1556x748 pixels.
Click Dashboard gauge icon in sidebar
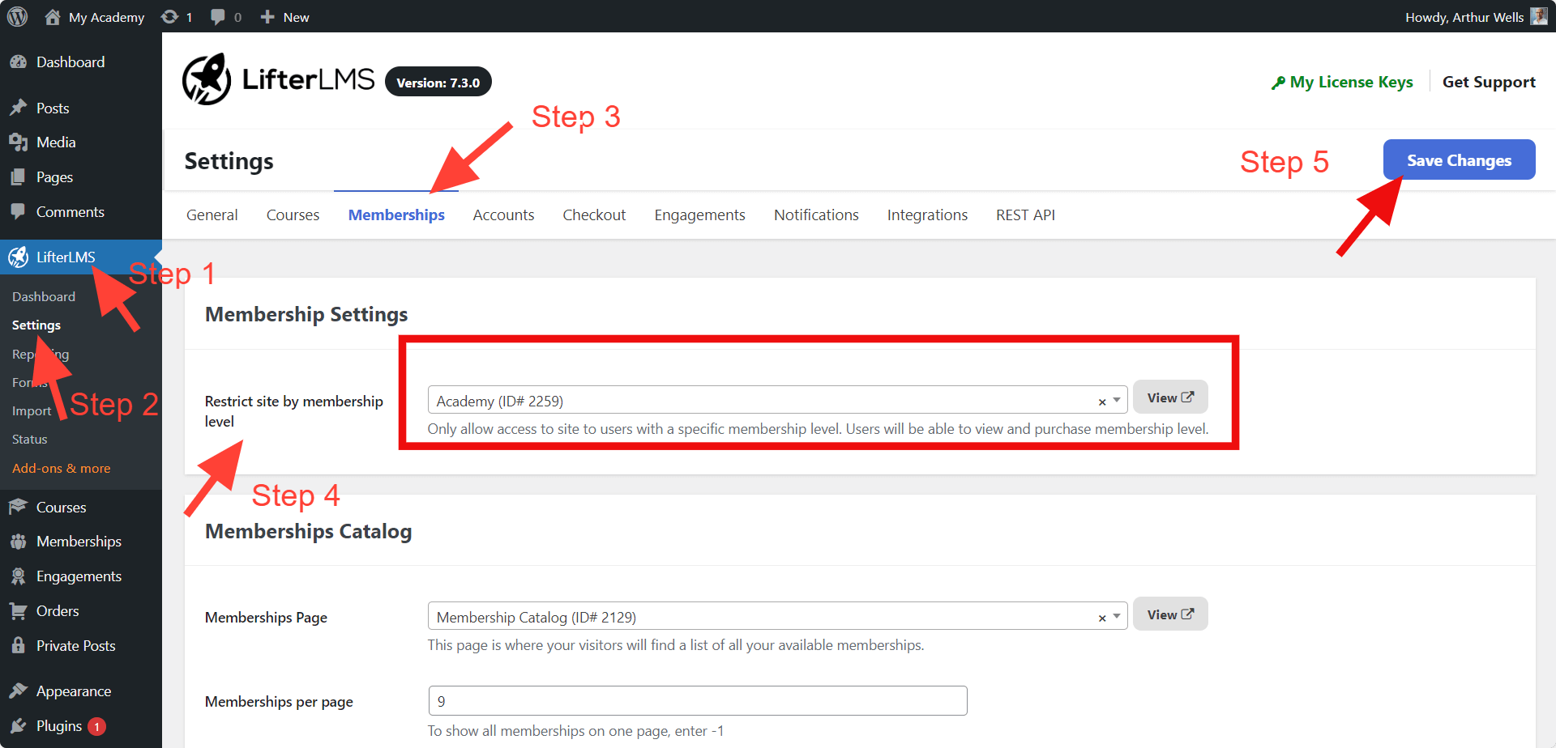click(x=18, y=62)
